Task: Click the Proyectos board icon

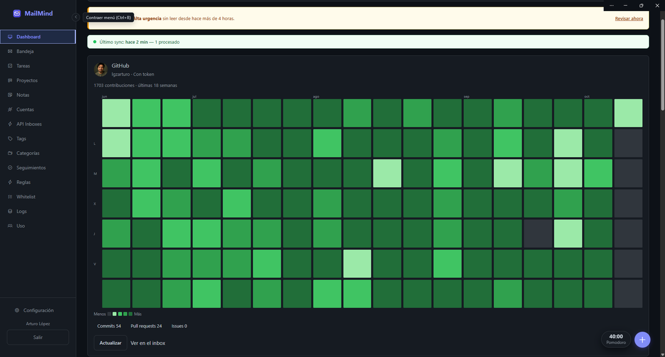Action: click(x=10, y=80)
